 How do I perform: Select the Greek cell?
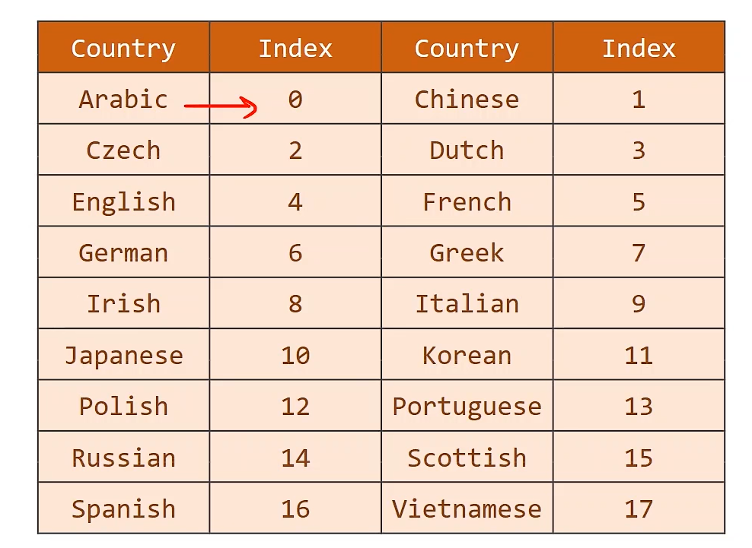(x=467, y=253)
